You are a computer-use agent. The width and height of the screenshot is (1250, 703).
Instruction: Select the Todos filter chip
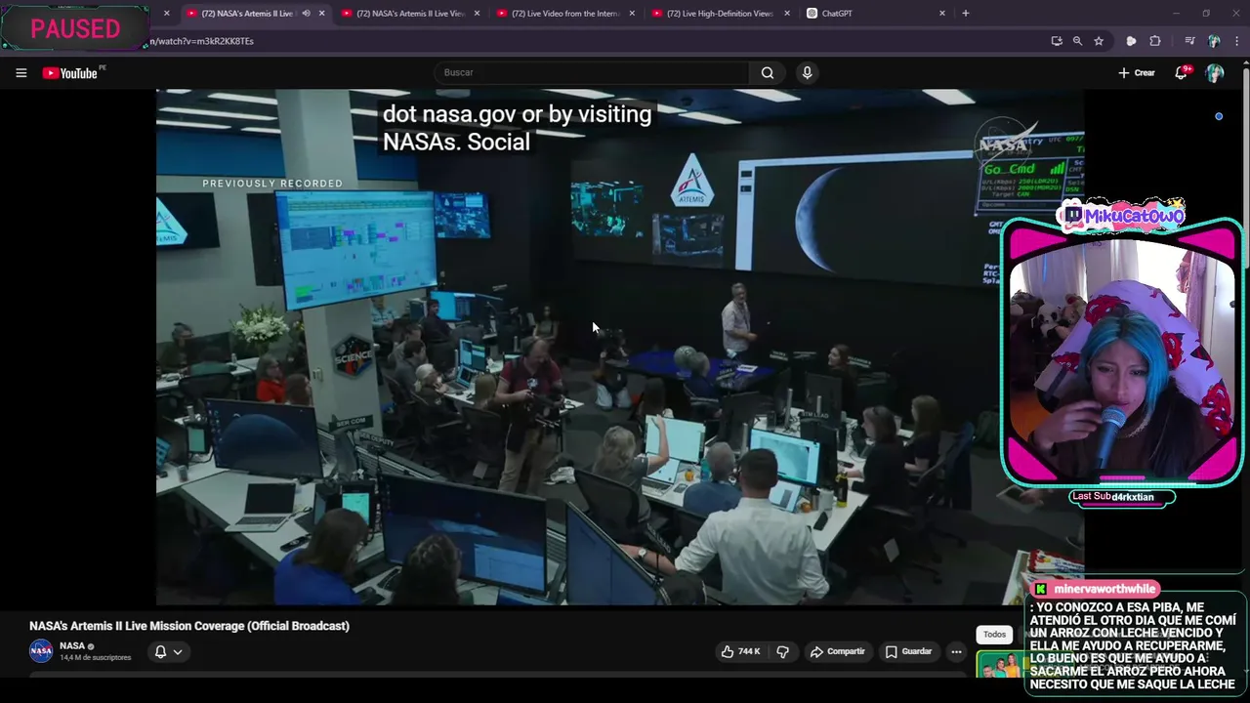coord(994,635)
